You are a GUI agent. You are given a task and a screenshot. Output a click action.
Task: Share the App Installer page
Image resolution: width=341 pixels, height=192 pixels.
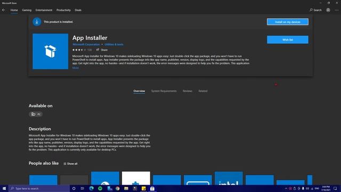click(x=102, y=50)
